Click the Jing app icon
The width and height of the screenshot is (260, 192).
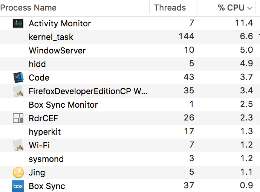18,172
